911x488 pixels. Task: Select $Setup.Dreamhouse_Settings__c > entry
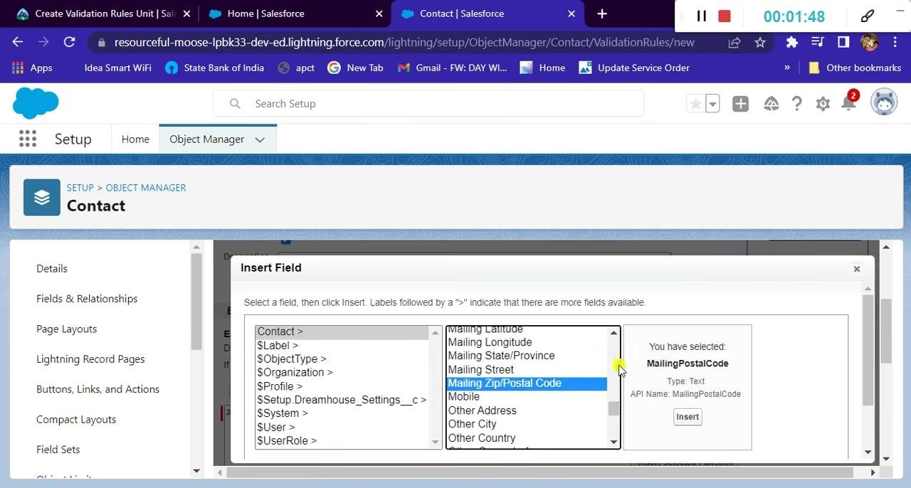tap(342, 400)
